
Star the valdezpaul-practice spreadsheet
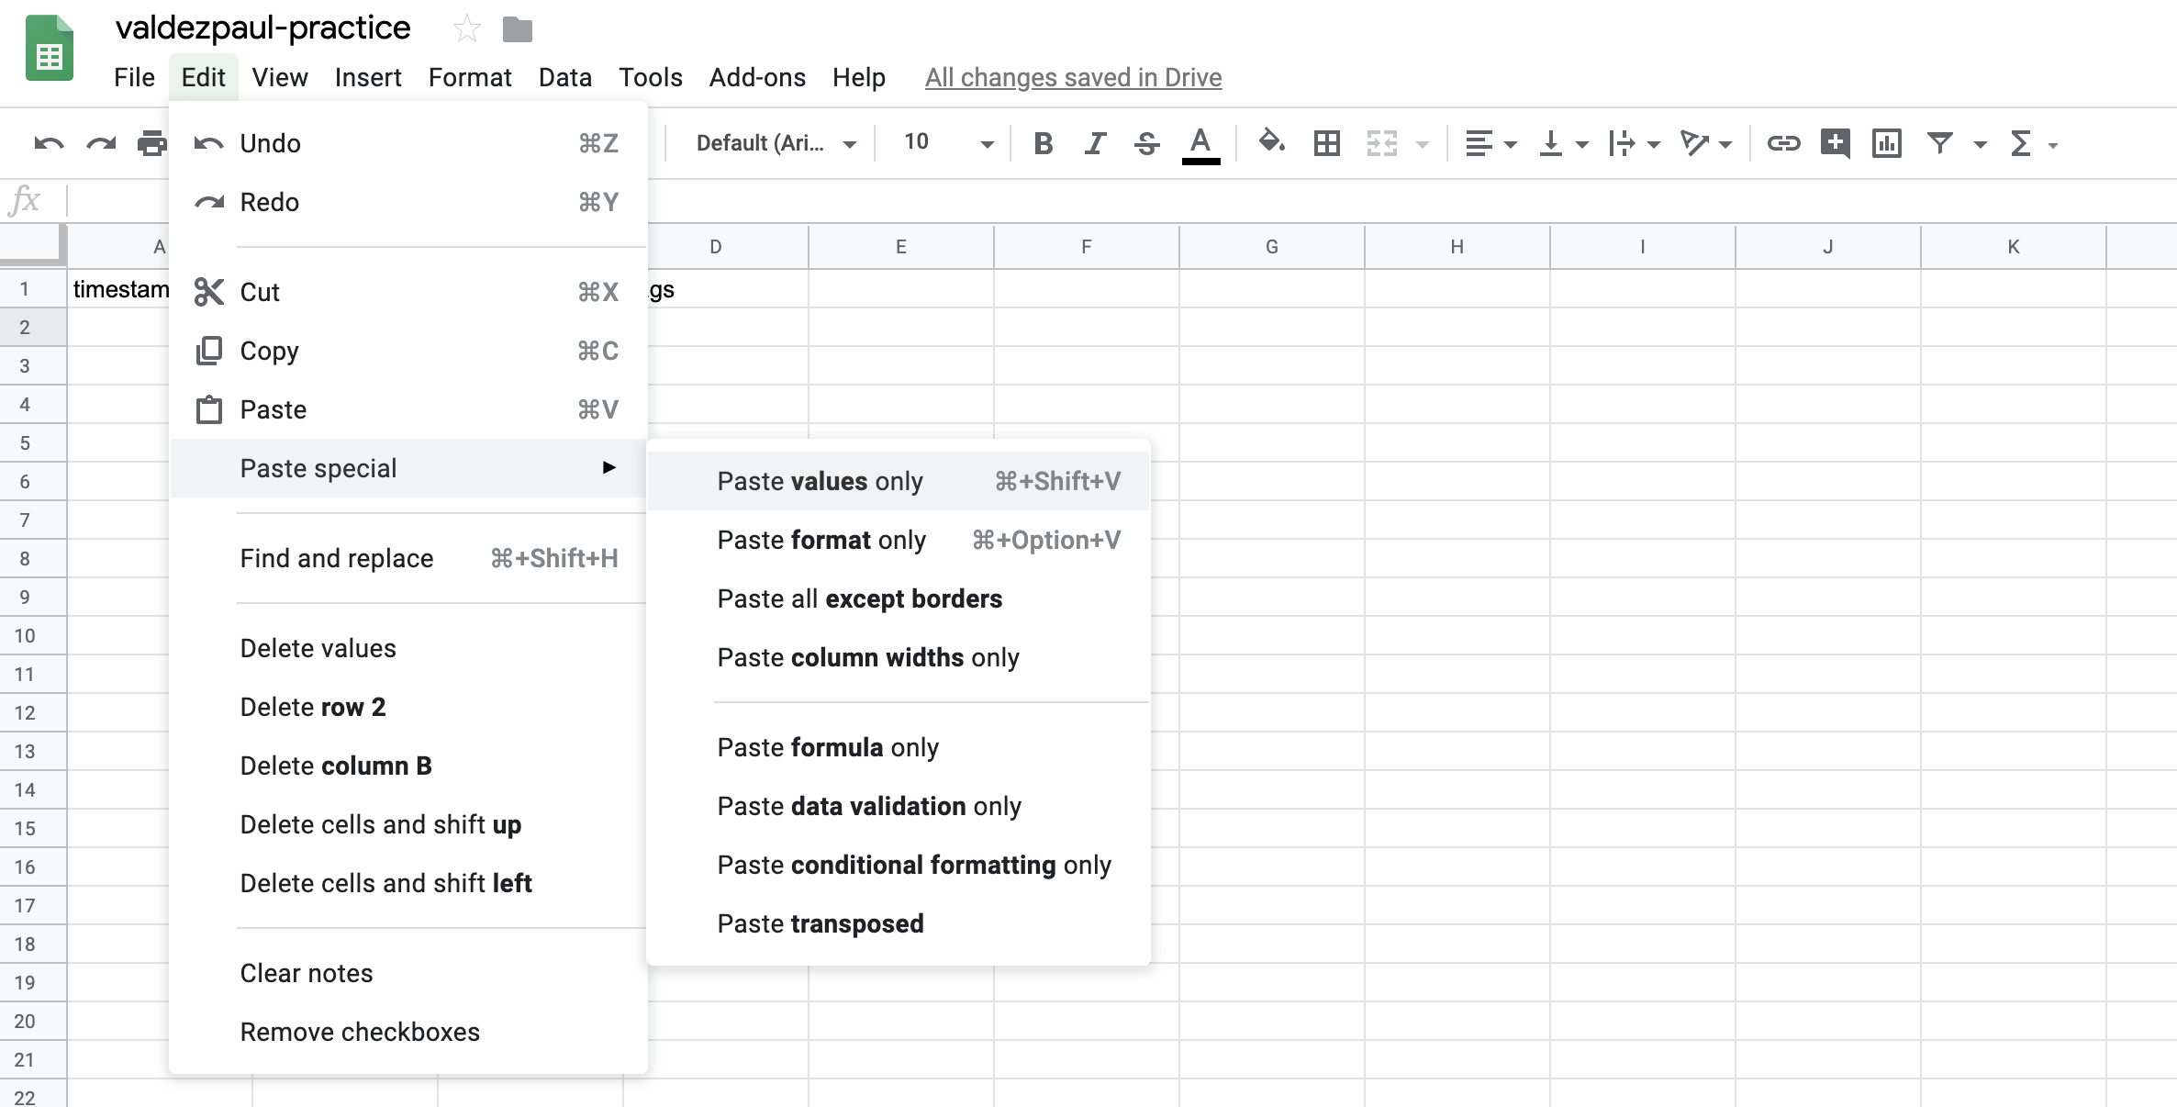[466, 28]
